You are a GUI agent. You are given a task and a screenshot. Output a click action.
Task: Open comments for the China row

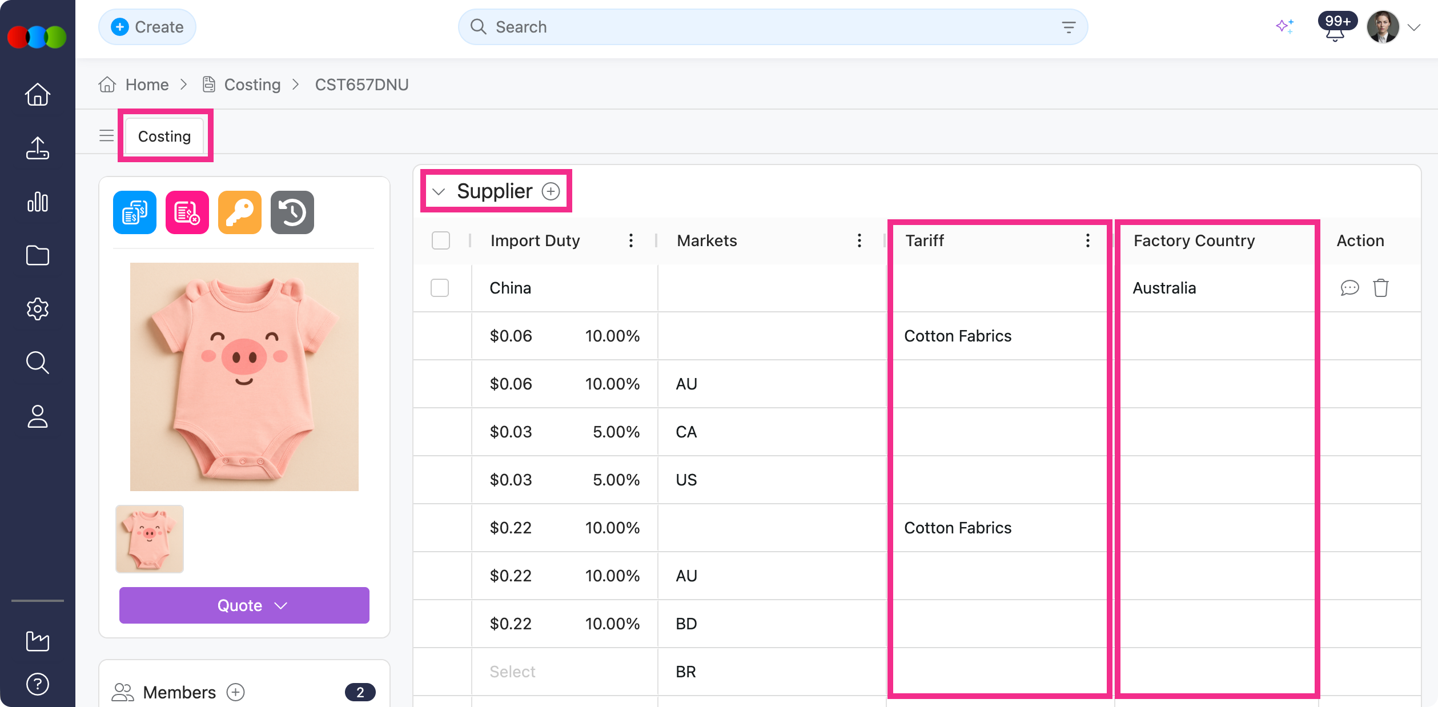click(1349, 288)
